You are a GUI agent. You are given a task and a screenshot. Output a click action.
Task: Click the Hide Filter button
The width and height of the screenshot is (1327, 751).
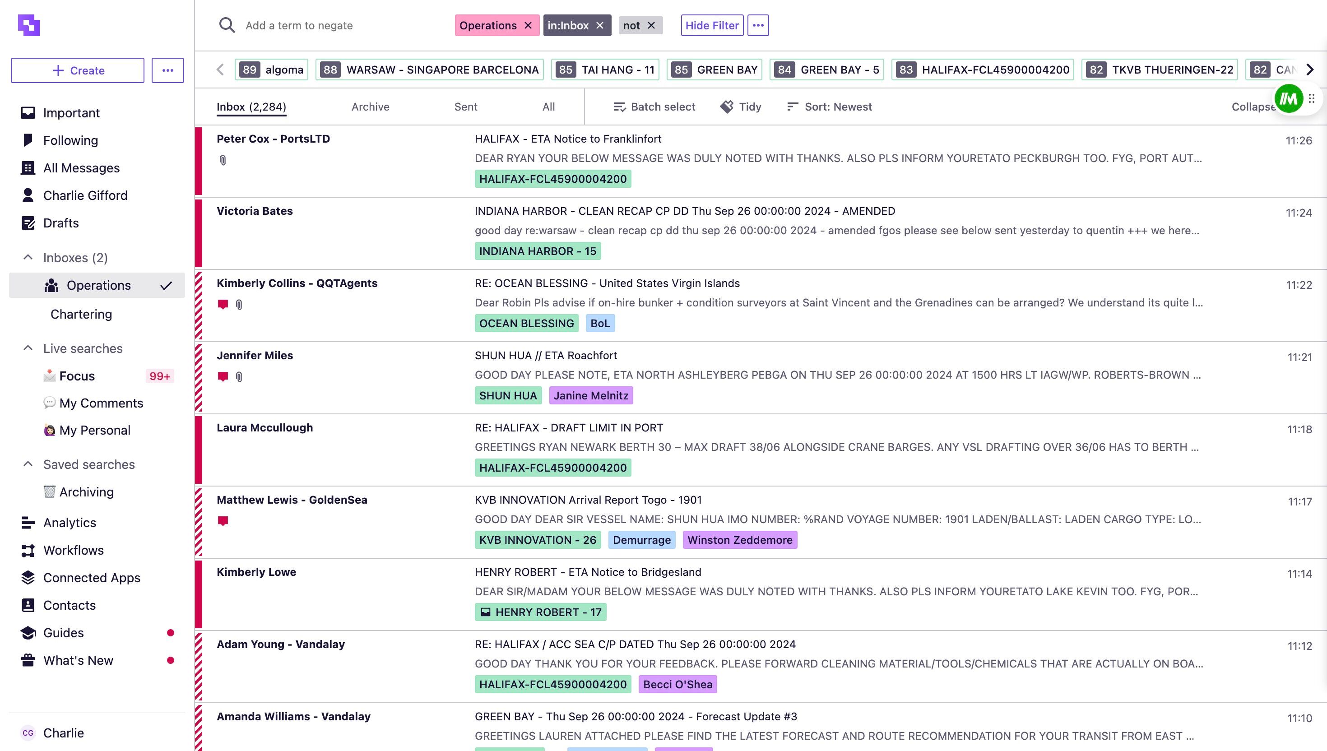click(712, 25)
